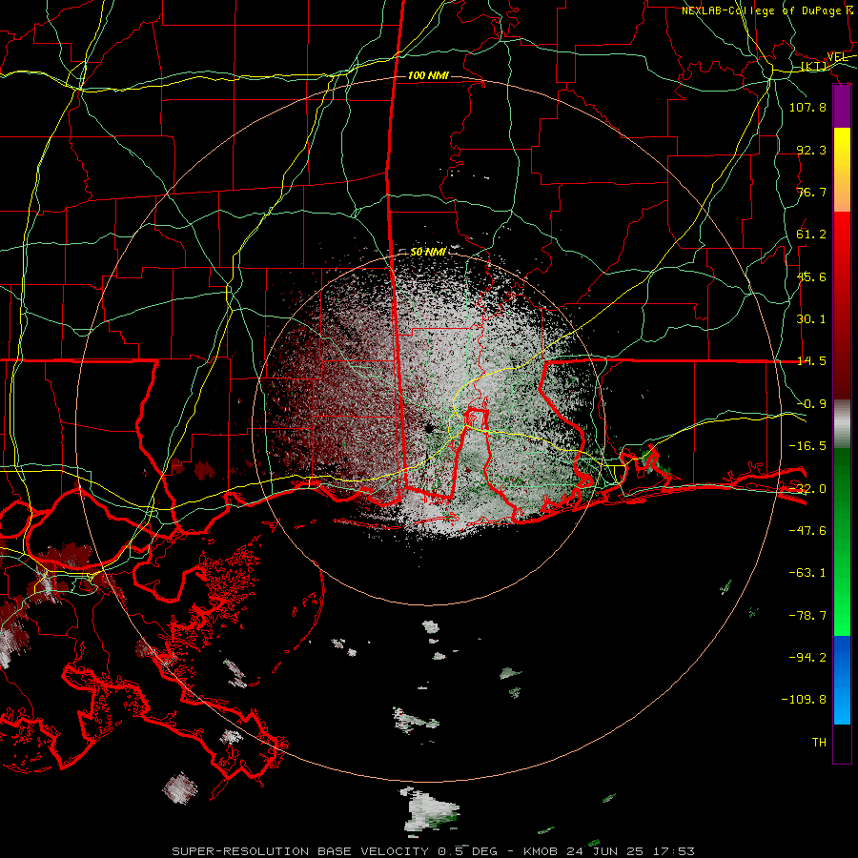Image resolution: width=858 pixels, height=858 pixels.
Task: Click the blue segment of the color bar
Action: coord(842,680)
